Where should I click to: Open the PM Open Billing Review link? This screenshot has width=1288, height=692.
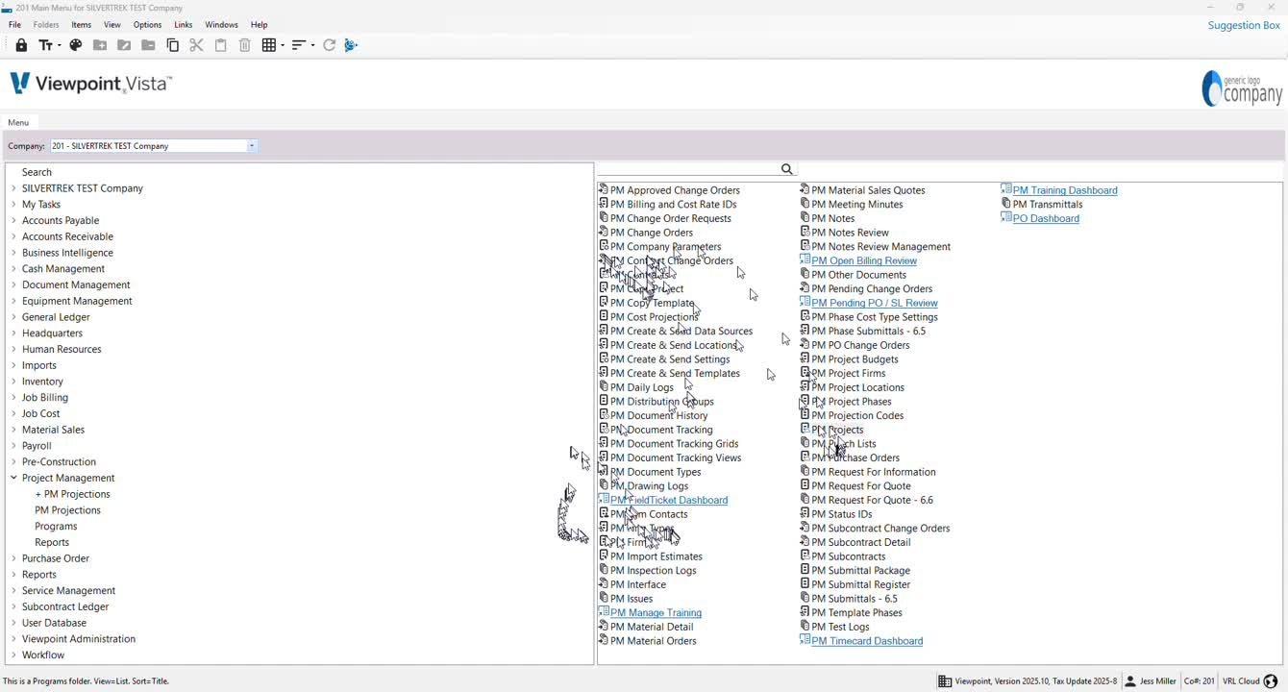pos(864,260)
